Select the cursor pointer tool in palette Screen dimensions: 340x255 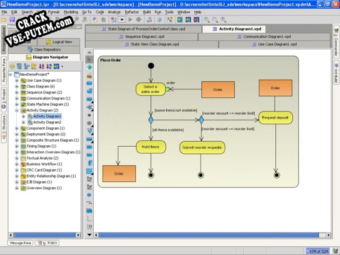(x=89, y=60)
